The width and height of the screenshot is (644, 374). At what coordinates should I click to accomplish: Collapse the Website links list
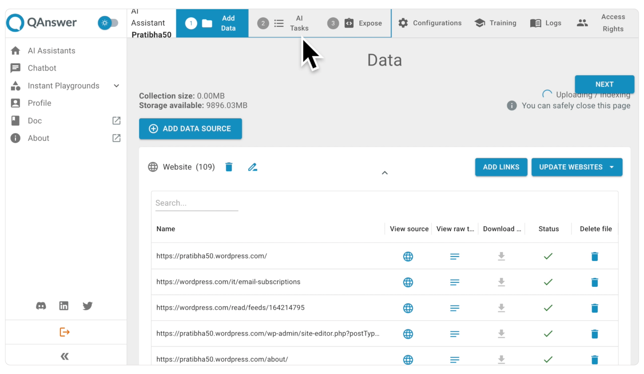(x=385, y=173)
